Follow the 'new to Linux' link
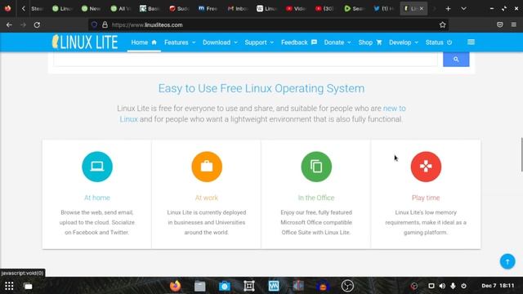This screenshot has width=523, height=294. 394,109
